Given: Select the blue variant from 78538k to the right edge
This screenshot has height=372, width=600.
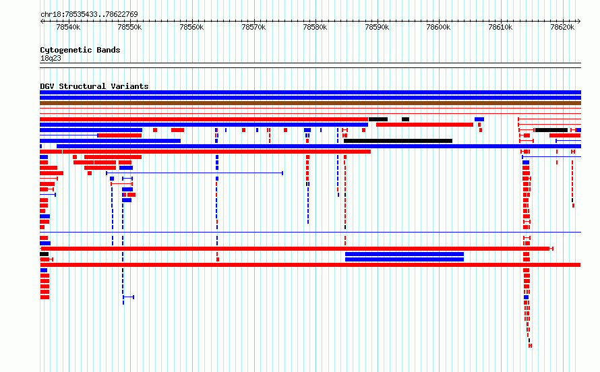Looking at the screenshot, I should pos(319,146).
